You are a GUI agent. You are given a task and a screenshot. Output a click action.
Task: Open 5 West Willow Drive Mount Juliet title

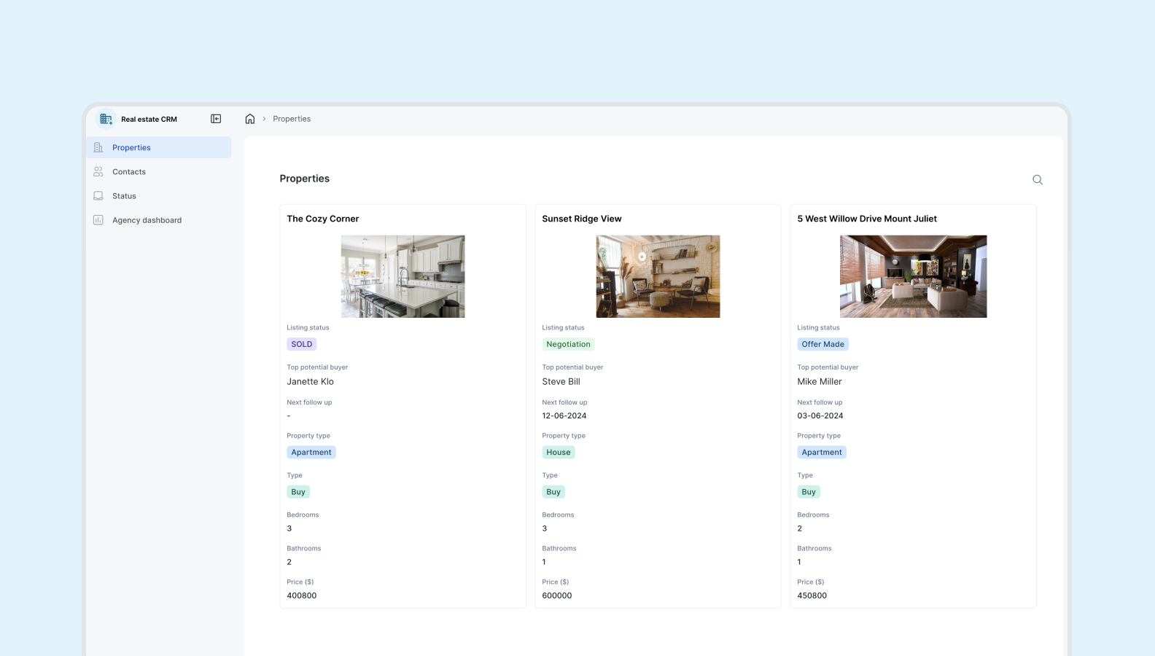click(867, 219)
